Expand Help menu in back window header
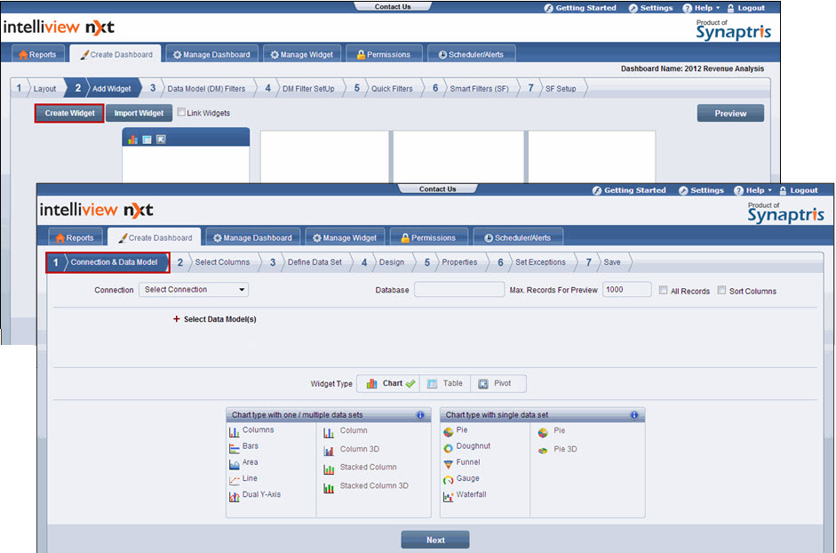This screenshot has height=553, width=836. click(x=701, y=8)
